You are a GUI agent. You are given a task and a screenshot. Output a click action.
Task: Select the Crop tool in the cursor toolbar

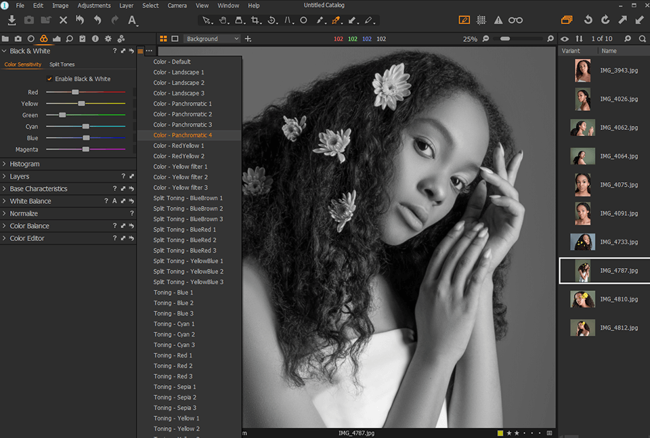[x=255, y=21]
